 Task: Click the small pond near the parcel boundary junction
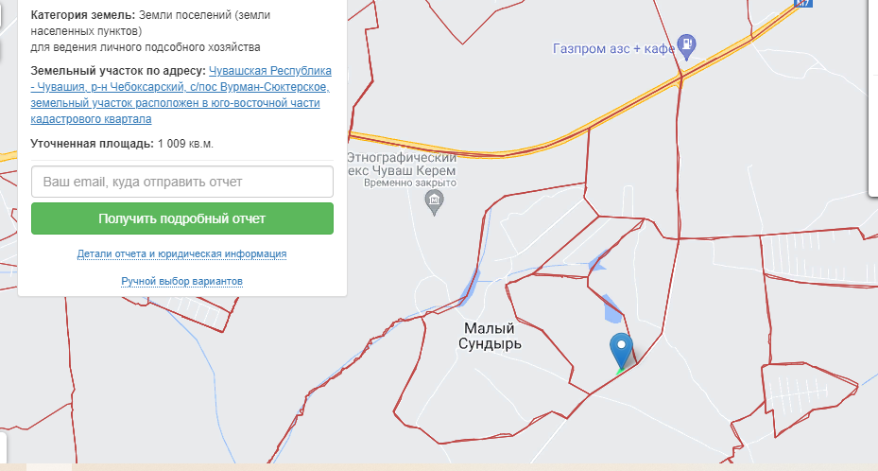tap(597, 261)
